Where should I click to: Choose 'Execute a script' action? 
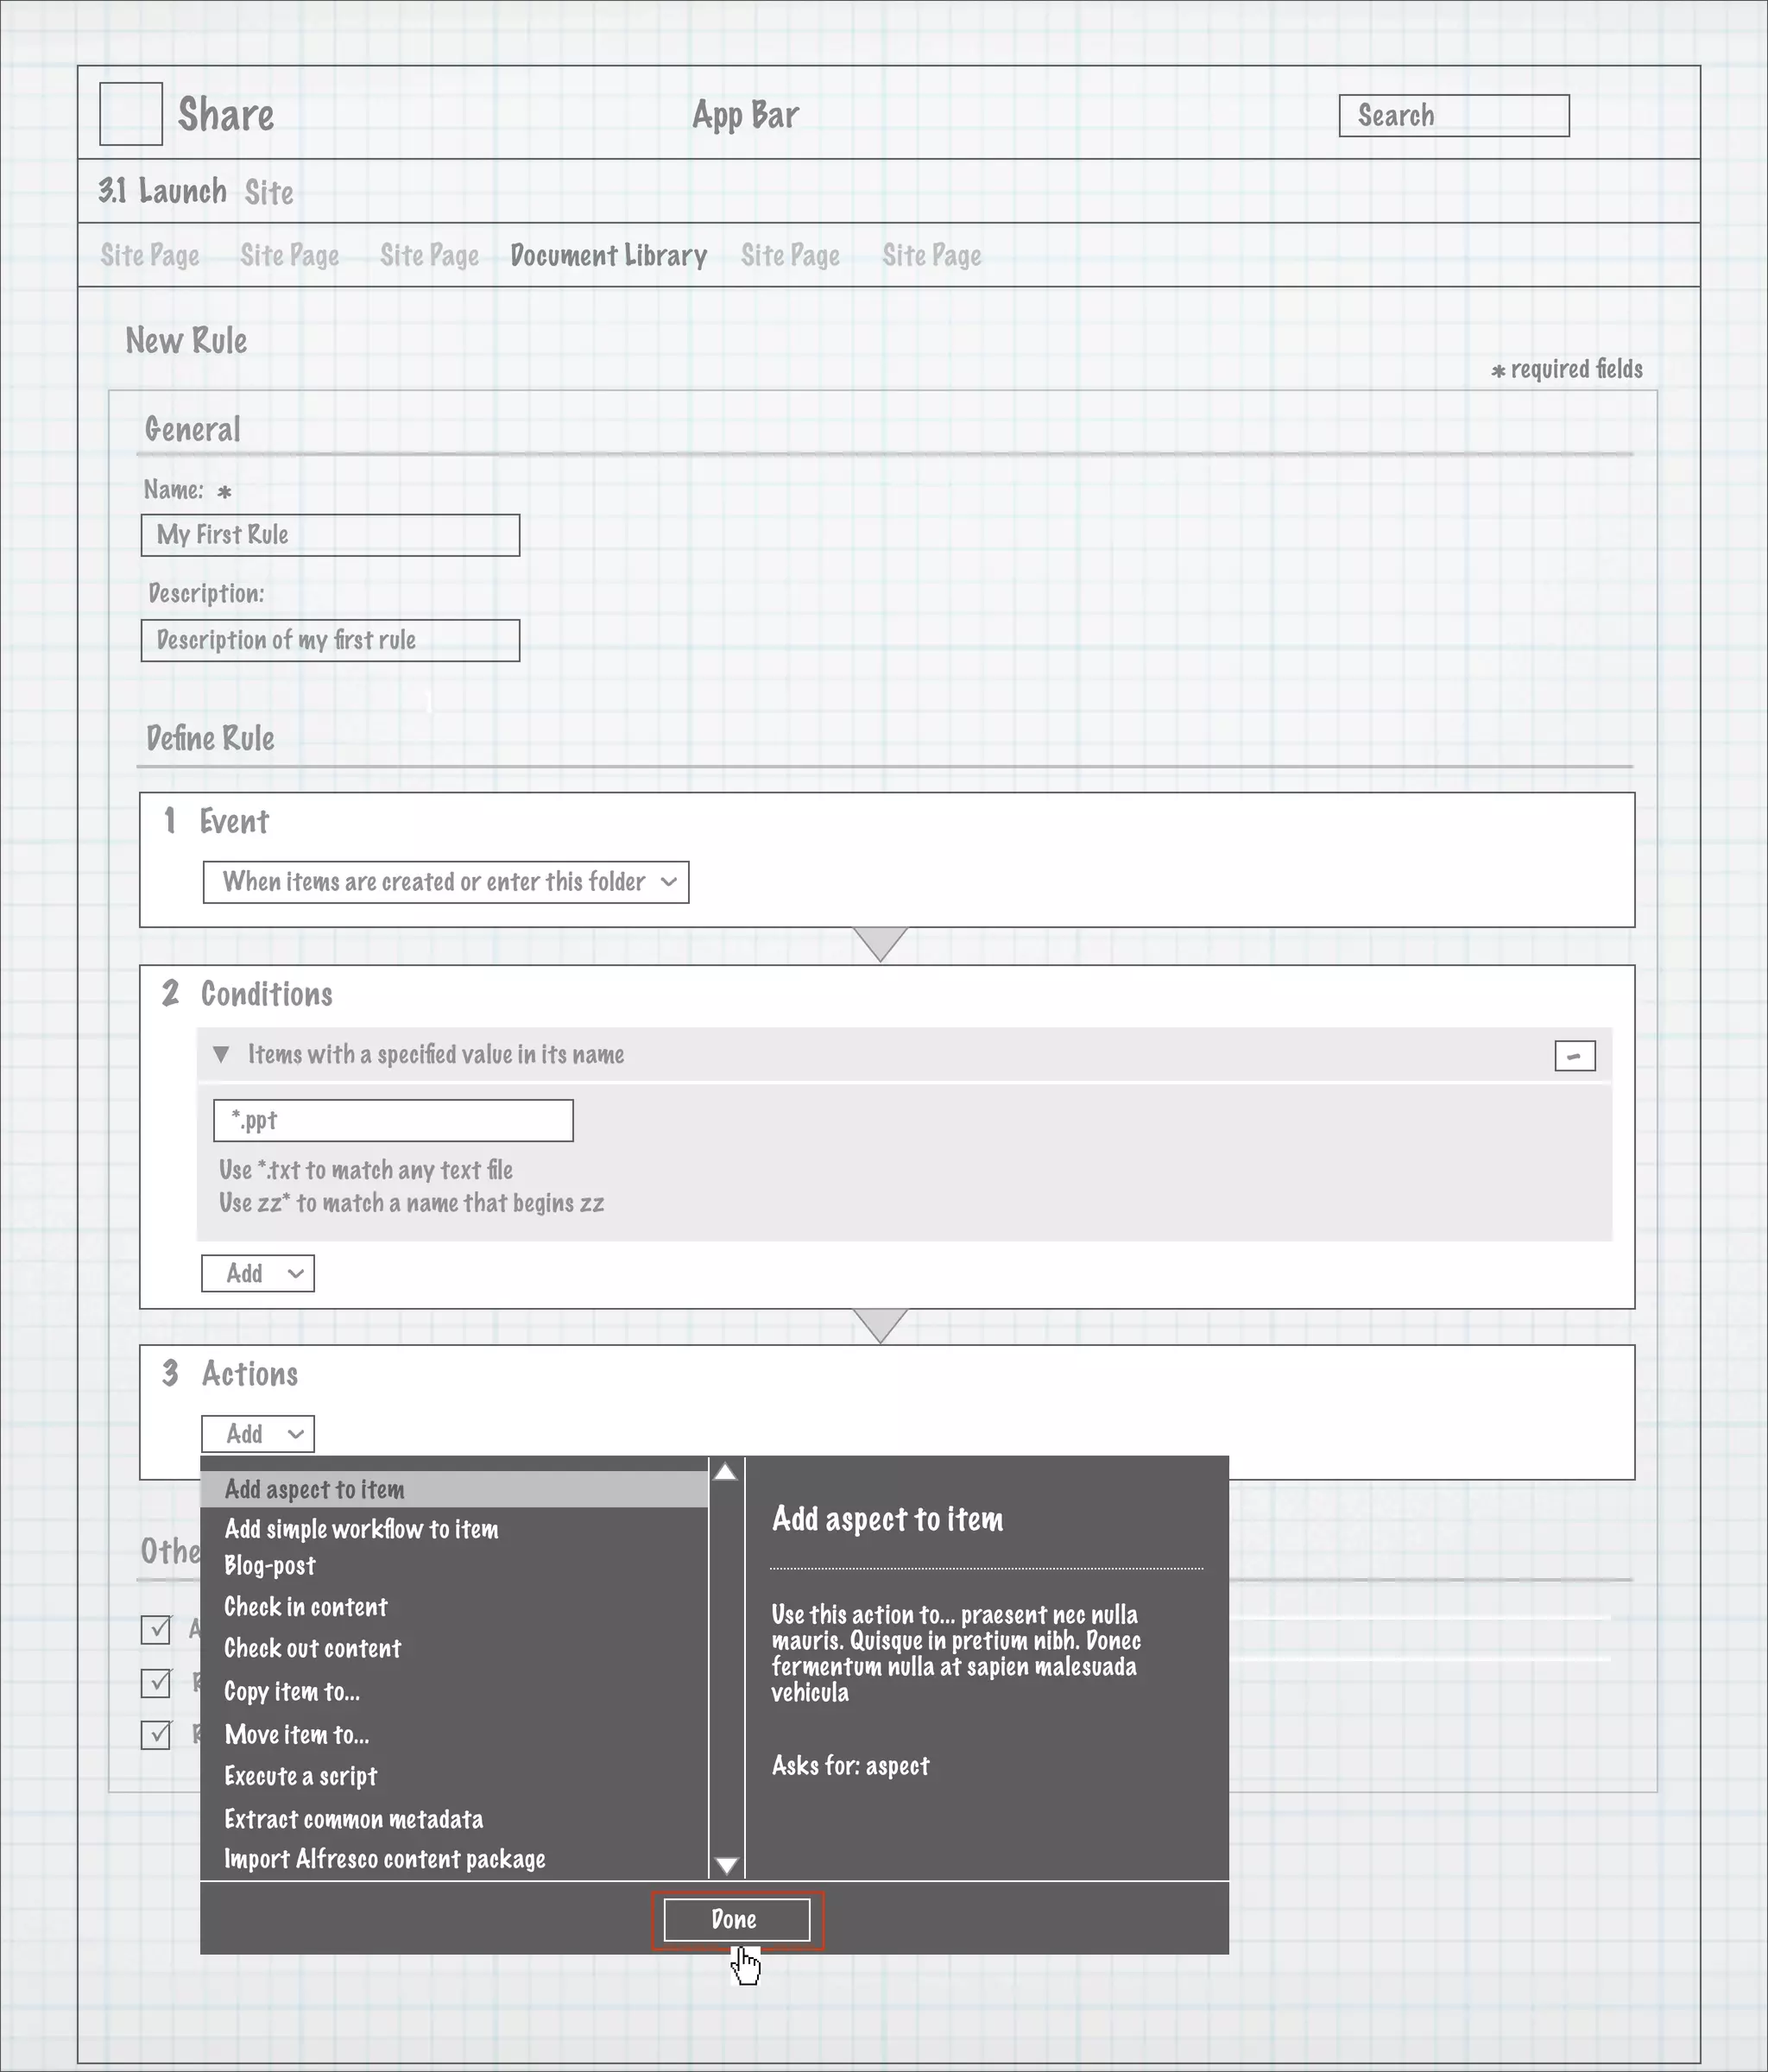click(300, 1776)
